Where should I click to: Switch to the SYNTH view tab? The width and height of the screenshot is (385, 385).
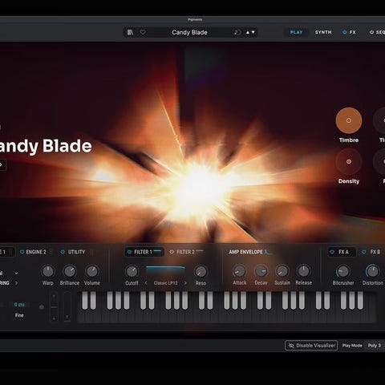(x=323, y=32)
